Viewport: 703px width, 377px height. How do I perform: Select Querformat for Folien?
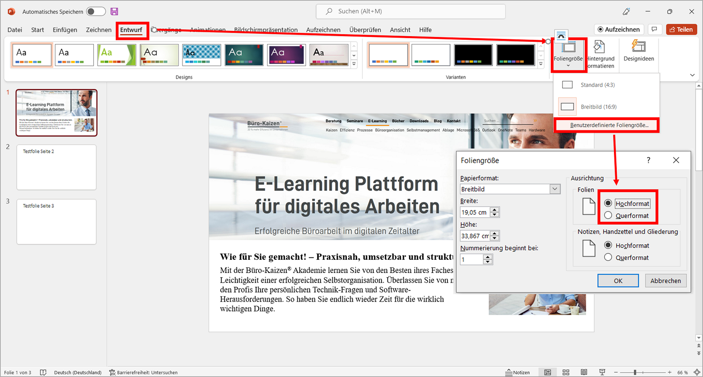point(608,216)
